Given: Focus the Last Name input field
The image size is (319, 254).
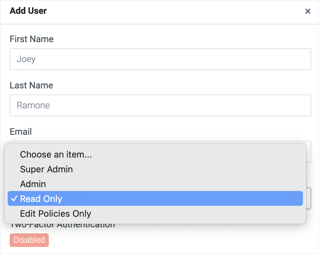Looking at the screenshot, I should pyautogui.click(x=160, y=105).
